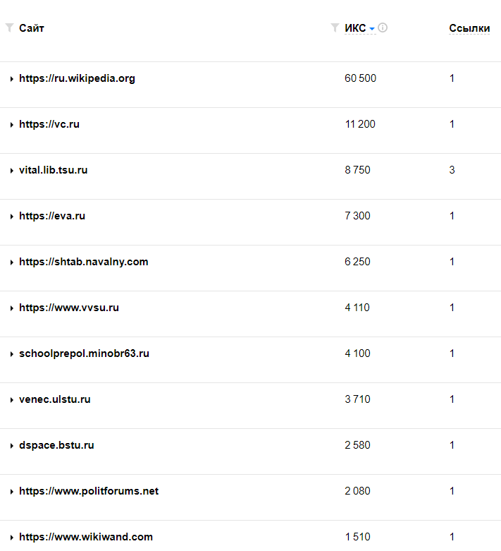Expand the vital.lib.tsu.ru row

point(12,171)
